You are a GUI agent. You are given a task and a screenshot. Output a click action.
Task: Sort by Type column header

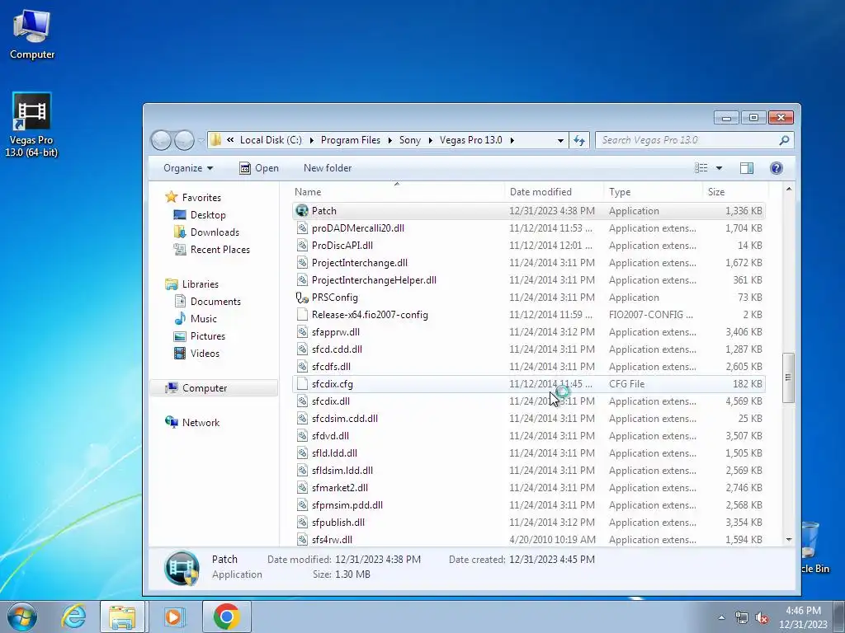click(x=654, y=191)
